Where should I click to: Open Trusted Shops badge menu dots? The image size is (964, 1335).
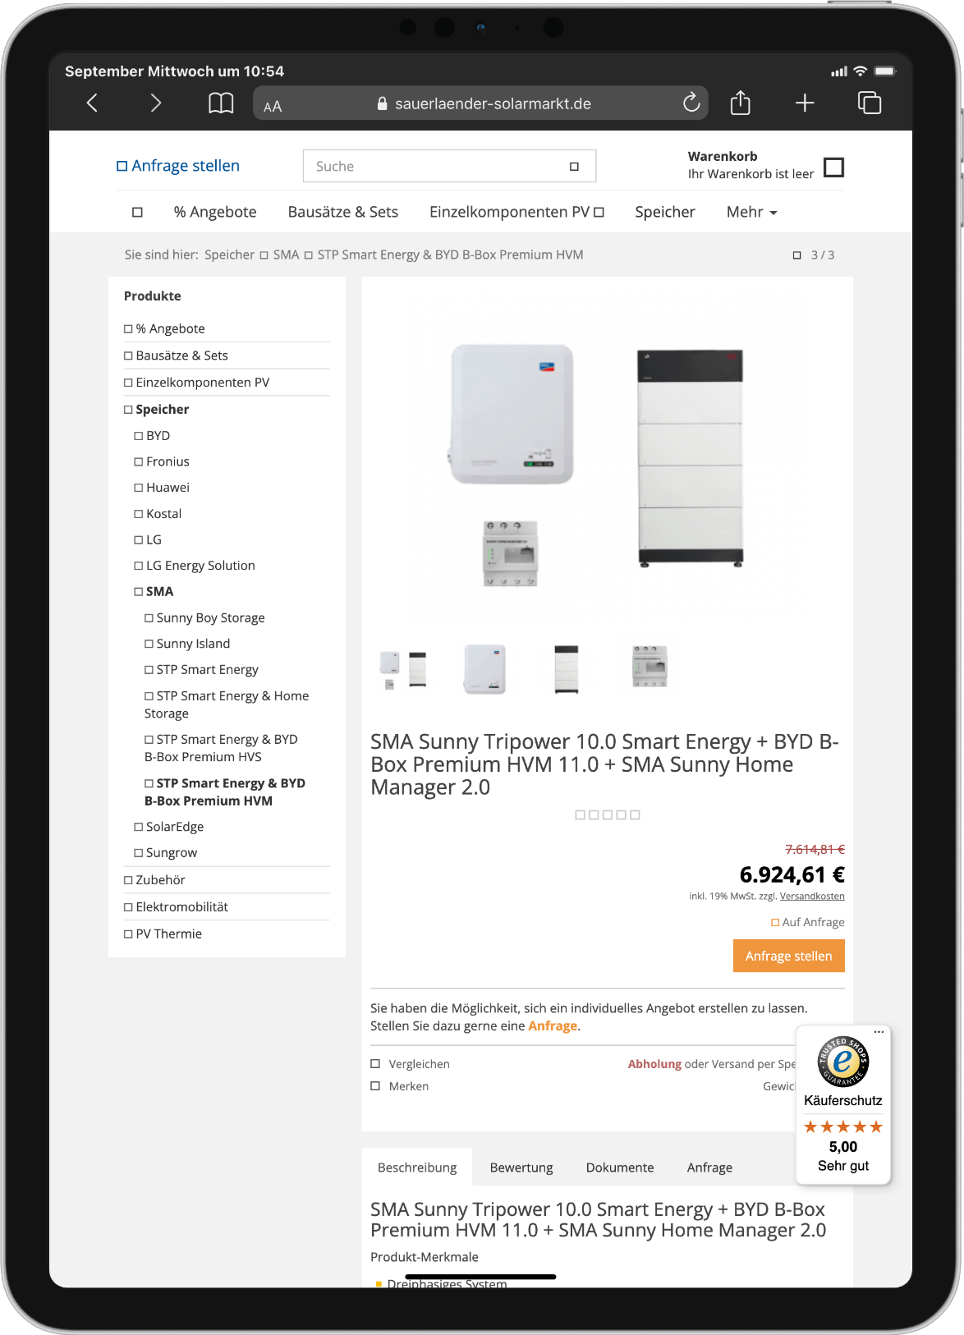pos(879,1032)
